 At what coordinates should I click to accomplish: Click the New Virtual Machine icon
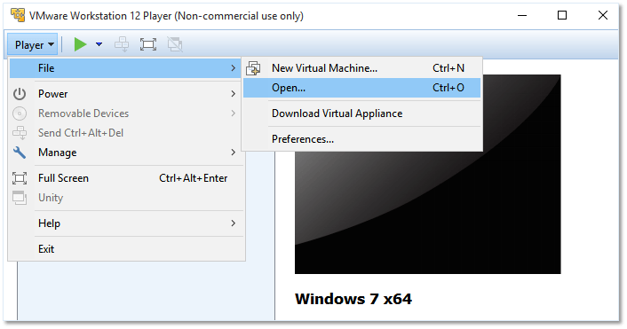253,68
